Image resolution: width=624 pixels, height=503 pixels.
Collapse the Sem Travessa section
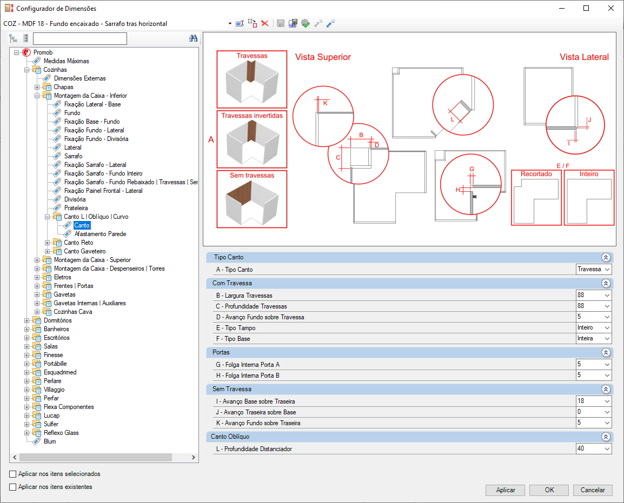pos(606,389)
